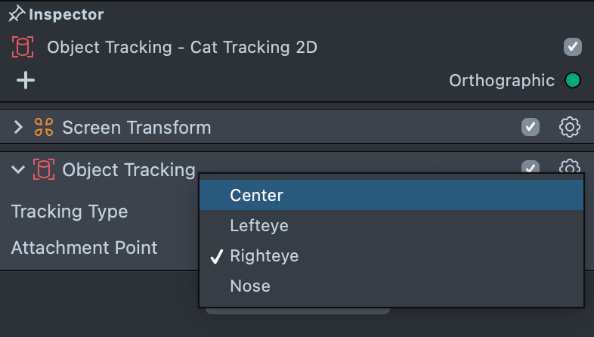
Task: Select Center from the attachment dropdown
Action: [x=256, y=195]
